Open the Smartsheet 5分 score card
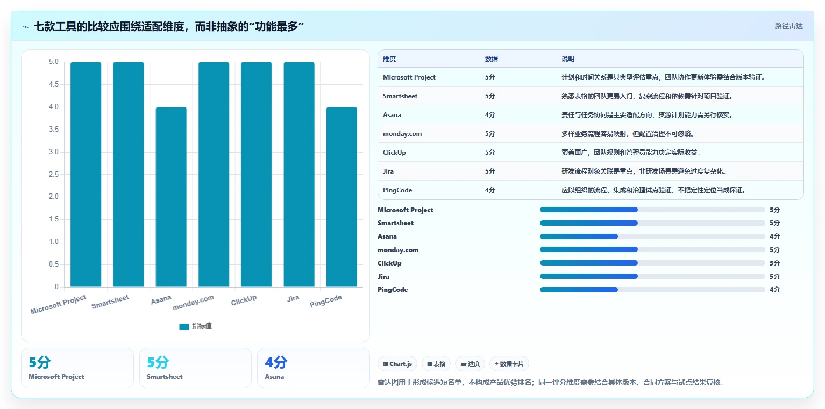 pyautogui.click(x=195, y=368)
